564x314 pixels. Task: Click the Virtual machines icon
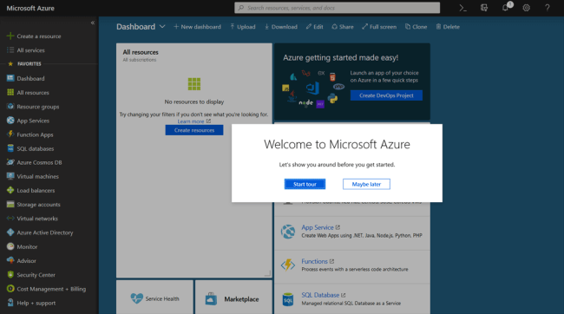[x=10, y=176]
